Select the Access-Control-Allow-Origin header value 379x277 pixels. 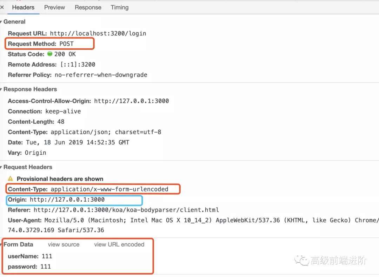132,101
